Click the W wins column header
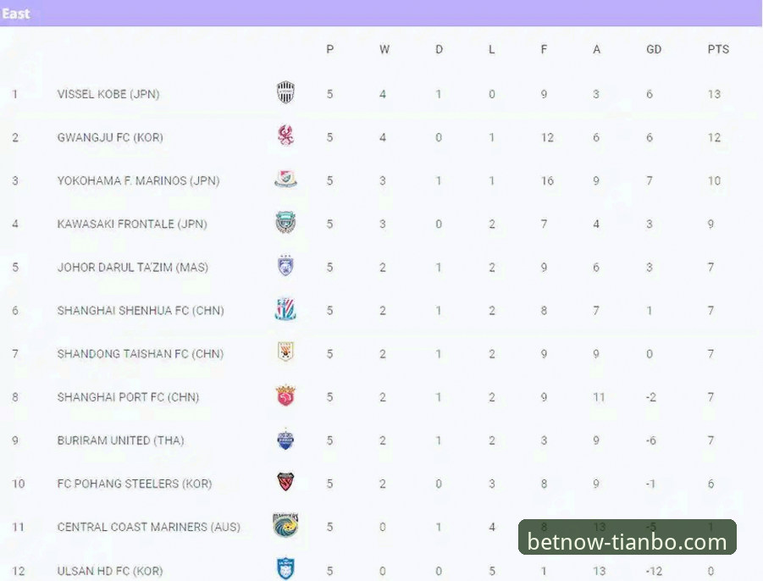The image size is (763, 581). point(384,49)
